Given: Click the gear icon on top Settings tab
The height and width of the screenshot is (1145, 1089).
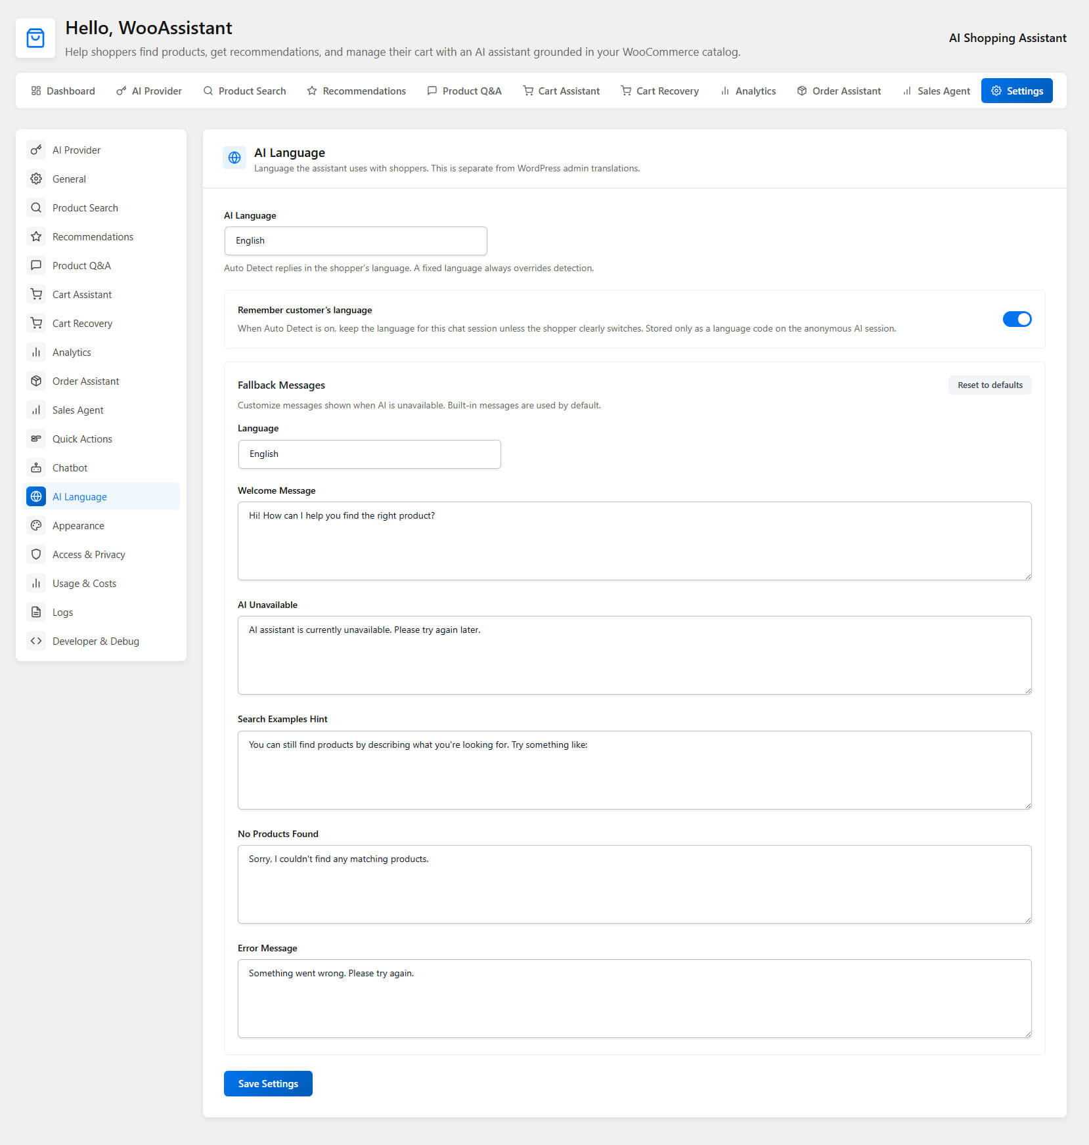Looking at the screenshot, I should click(x=996, y=91).
